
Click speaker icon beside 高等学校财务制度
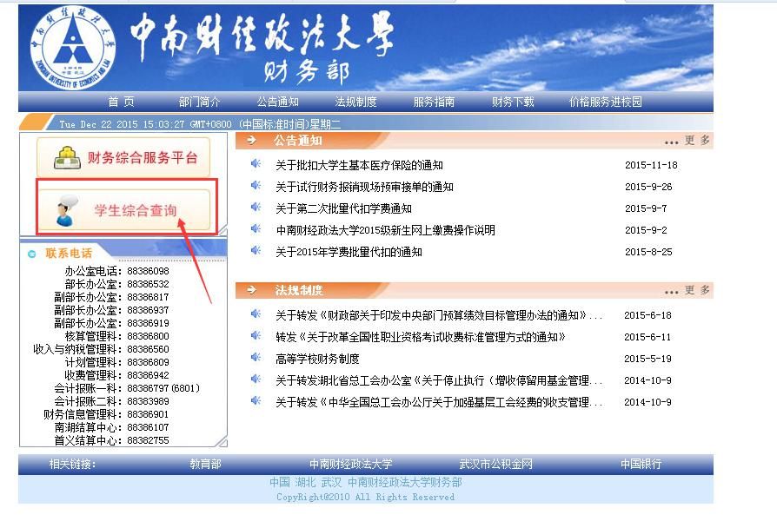[x=256, y=358]
